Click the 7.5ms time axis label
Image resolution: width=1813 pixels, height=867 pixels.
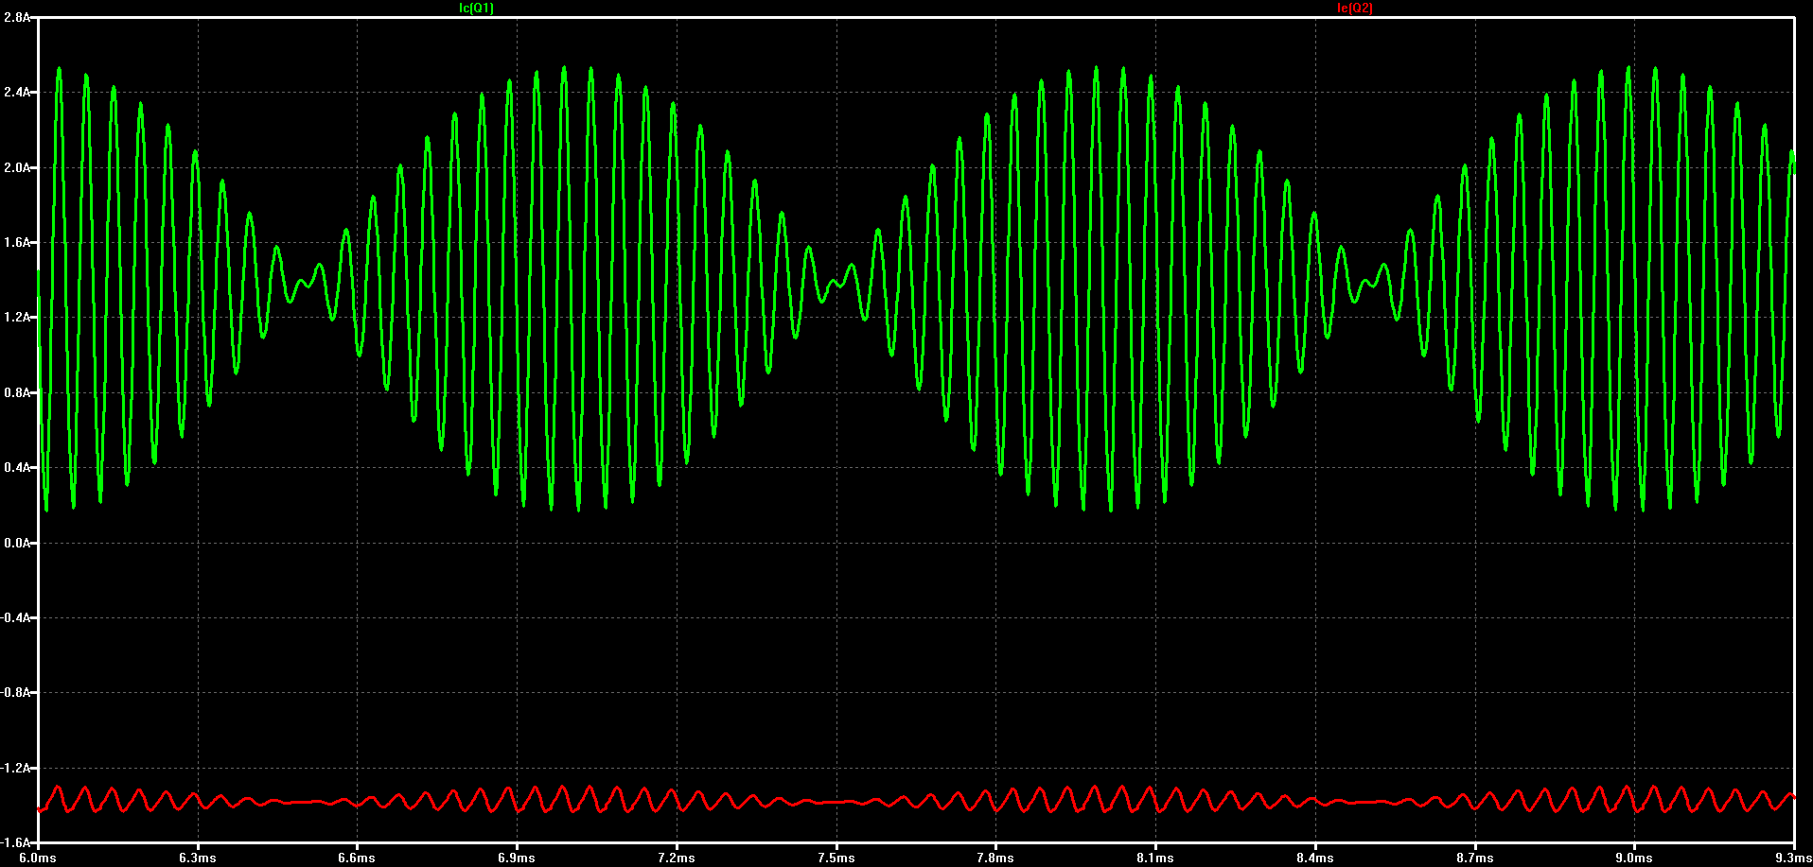point(836,858)
